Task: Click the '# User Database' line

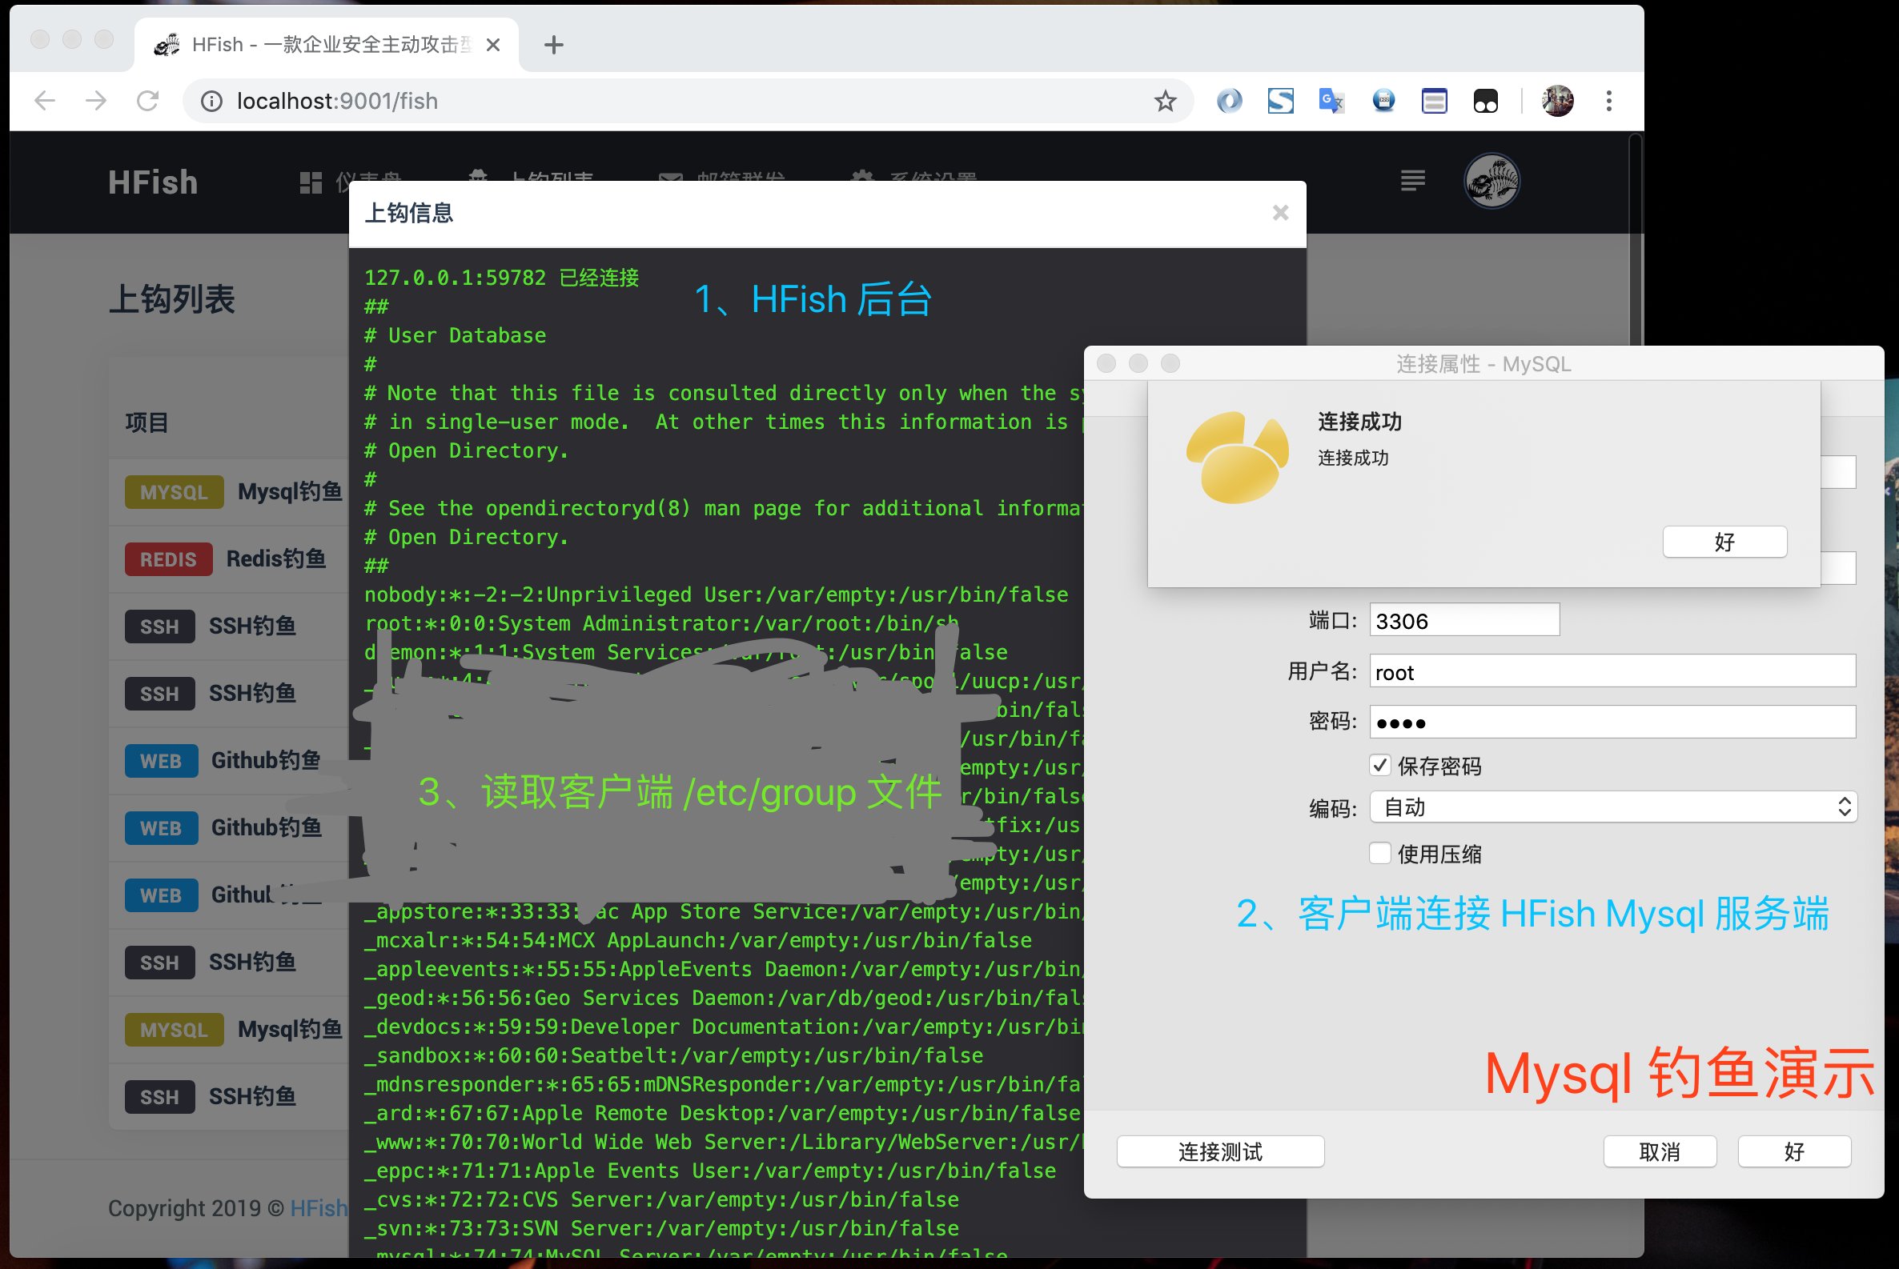Action: point(455,335)
